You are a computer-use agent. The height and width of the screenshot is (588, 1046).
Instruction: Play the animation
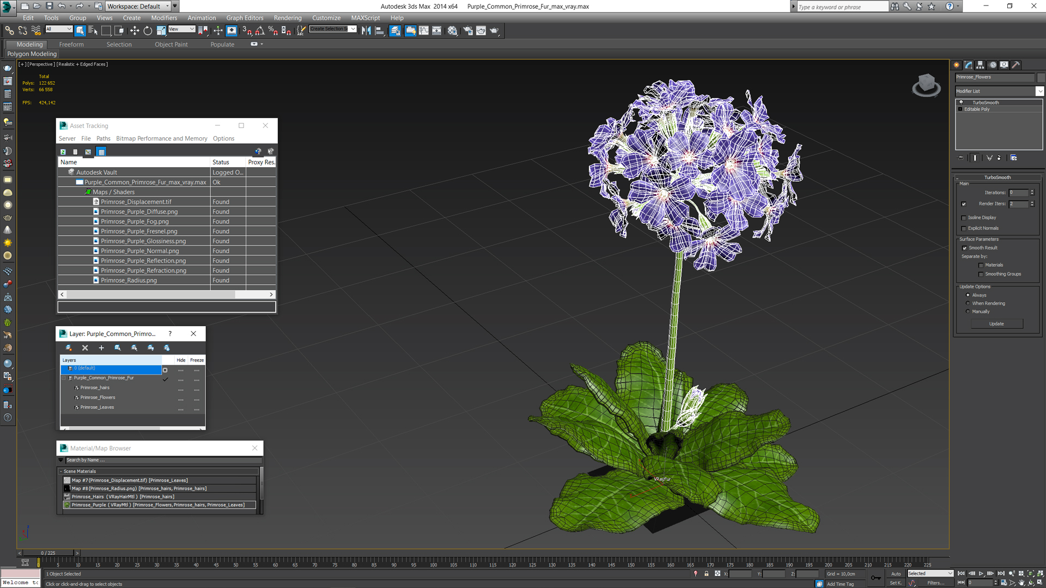click(981, 574)
